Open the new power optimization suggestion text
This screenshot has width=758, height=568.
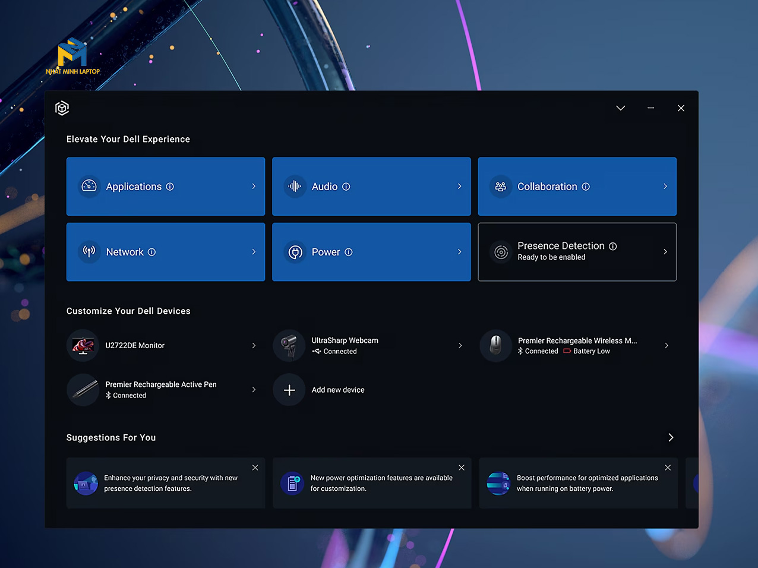point(381,483)
